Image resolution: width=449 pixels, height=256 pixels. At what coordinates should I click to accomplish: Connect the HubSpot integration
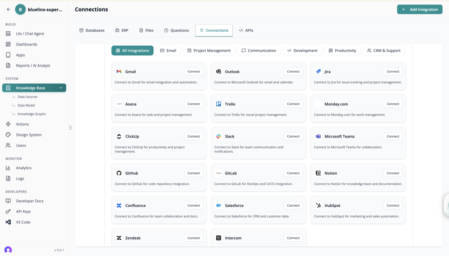click(393, 206)
